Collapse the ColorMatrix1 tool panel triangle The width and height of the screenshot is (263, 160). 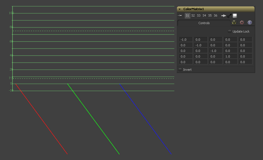[x=180, y=9]
